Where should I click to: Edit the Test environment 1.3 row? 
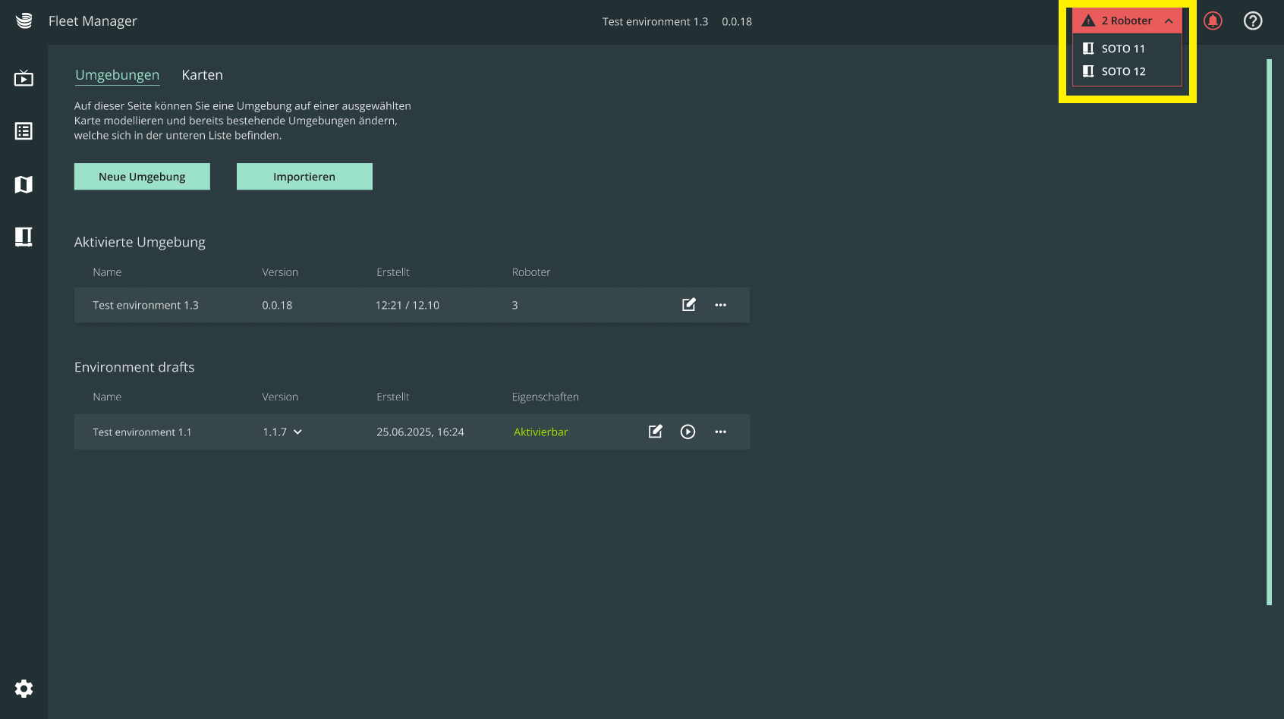click(688, 305)
